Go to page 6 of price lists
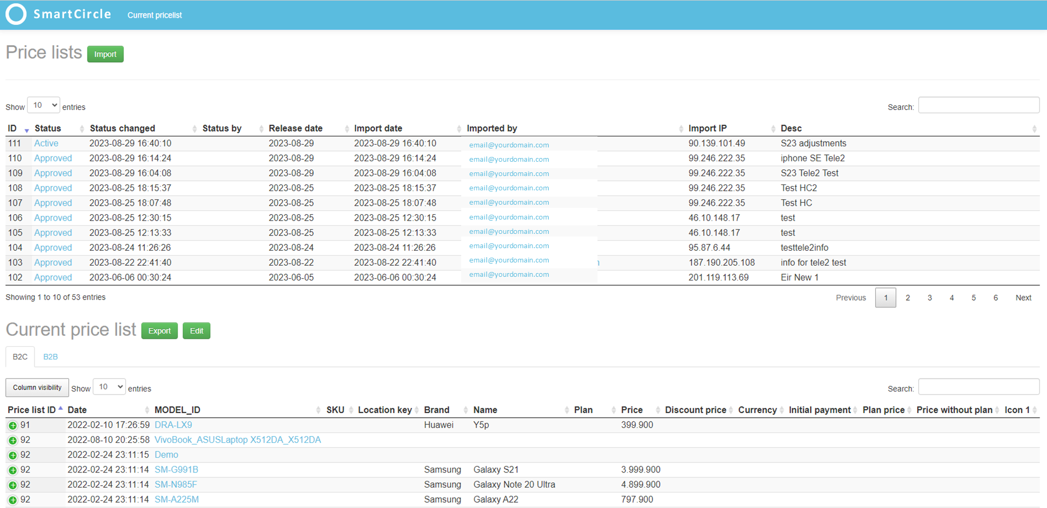Image resolution: width=1047 pixels, height=508 pixels. tap(996, 298)
